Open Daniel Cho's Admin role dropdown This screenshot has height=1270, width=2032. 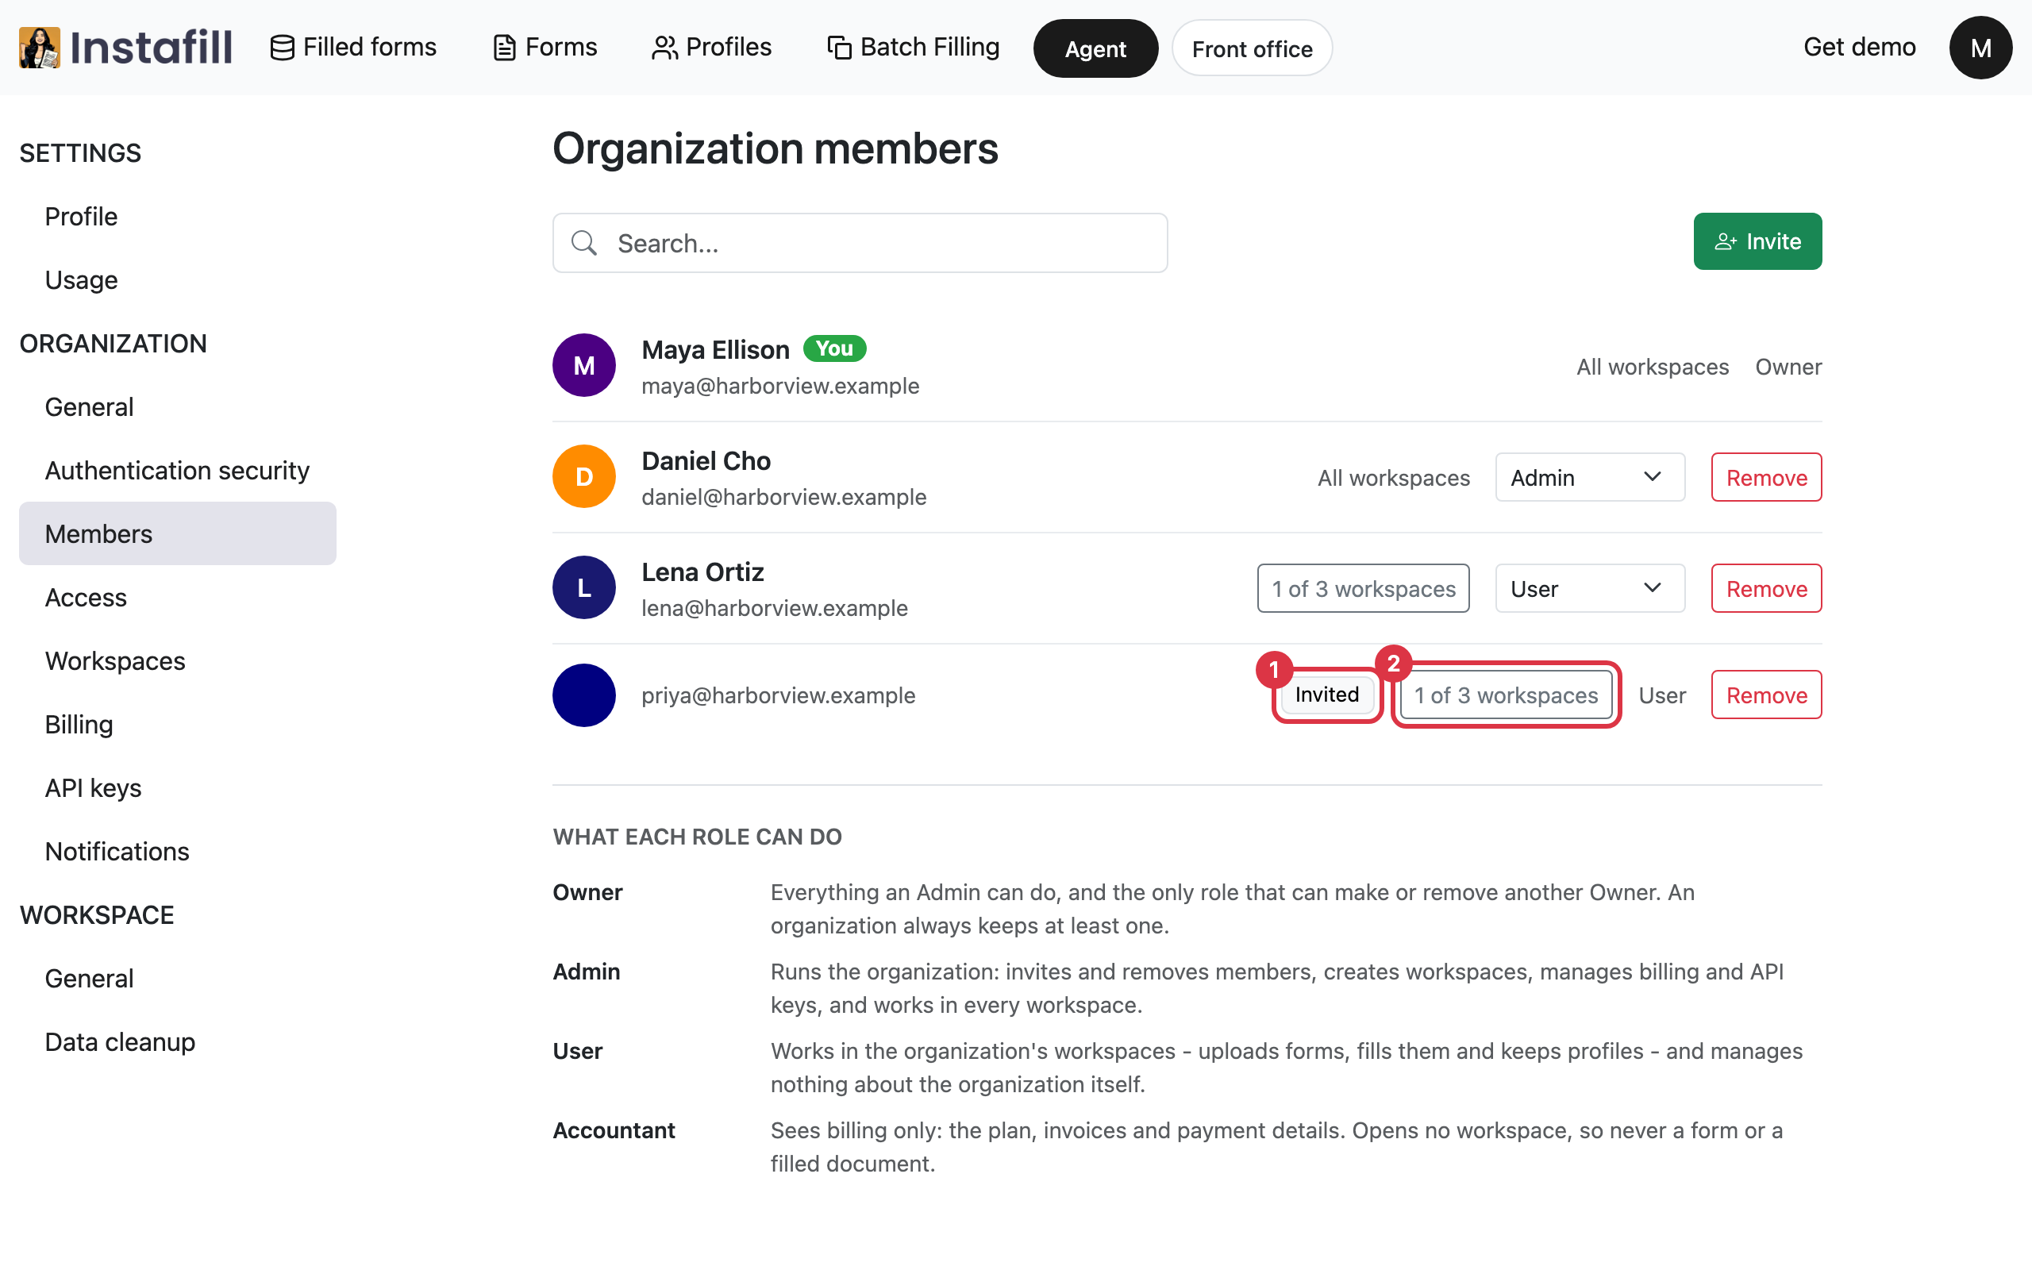1590,477
